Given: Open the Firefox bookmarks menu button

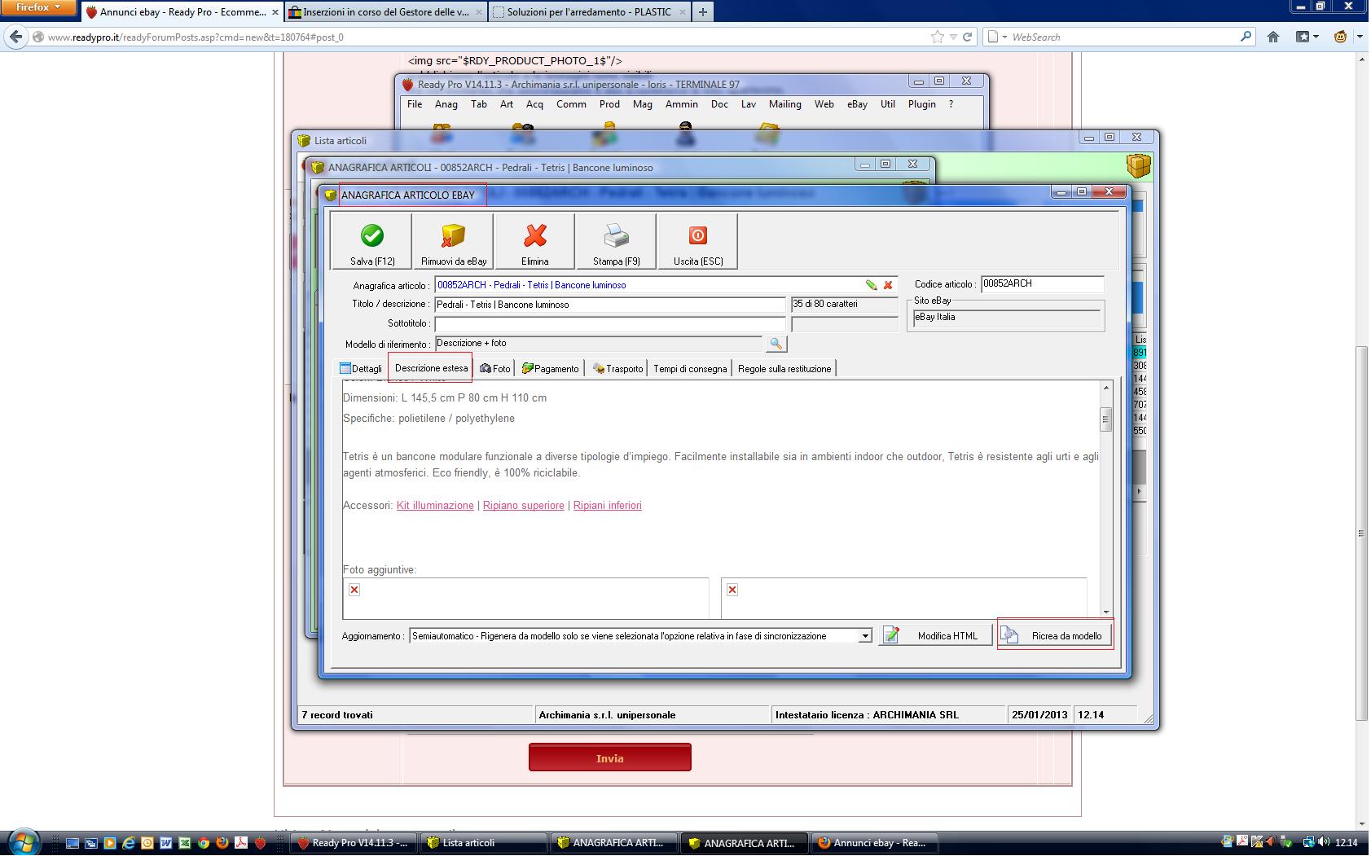Looking at the screenshot, I should [1307, 37].
